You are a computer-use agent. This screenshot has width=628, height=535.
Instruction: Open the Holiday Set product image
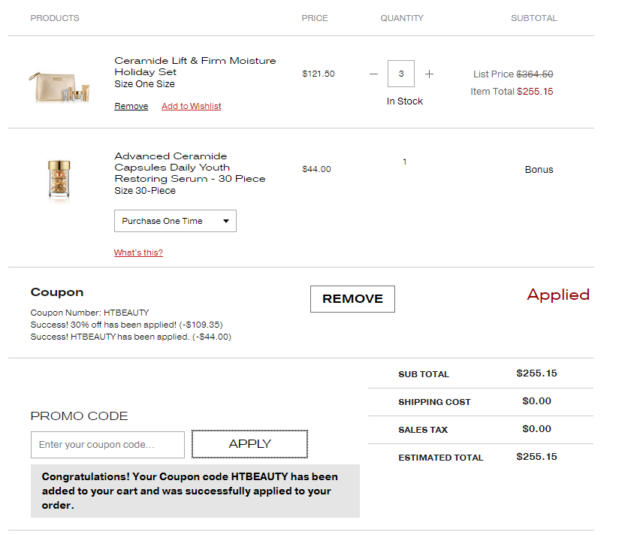click(x=59, y=88)
